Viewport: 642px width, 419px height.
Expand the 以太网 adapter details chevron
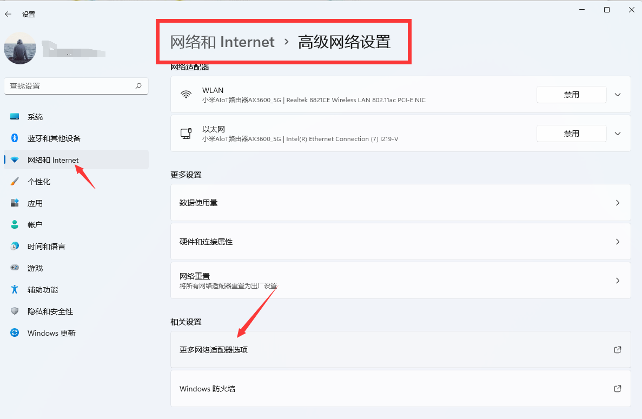pos(618,133)
